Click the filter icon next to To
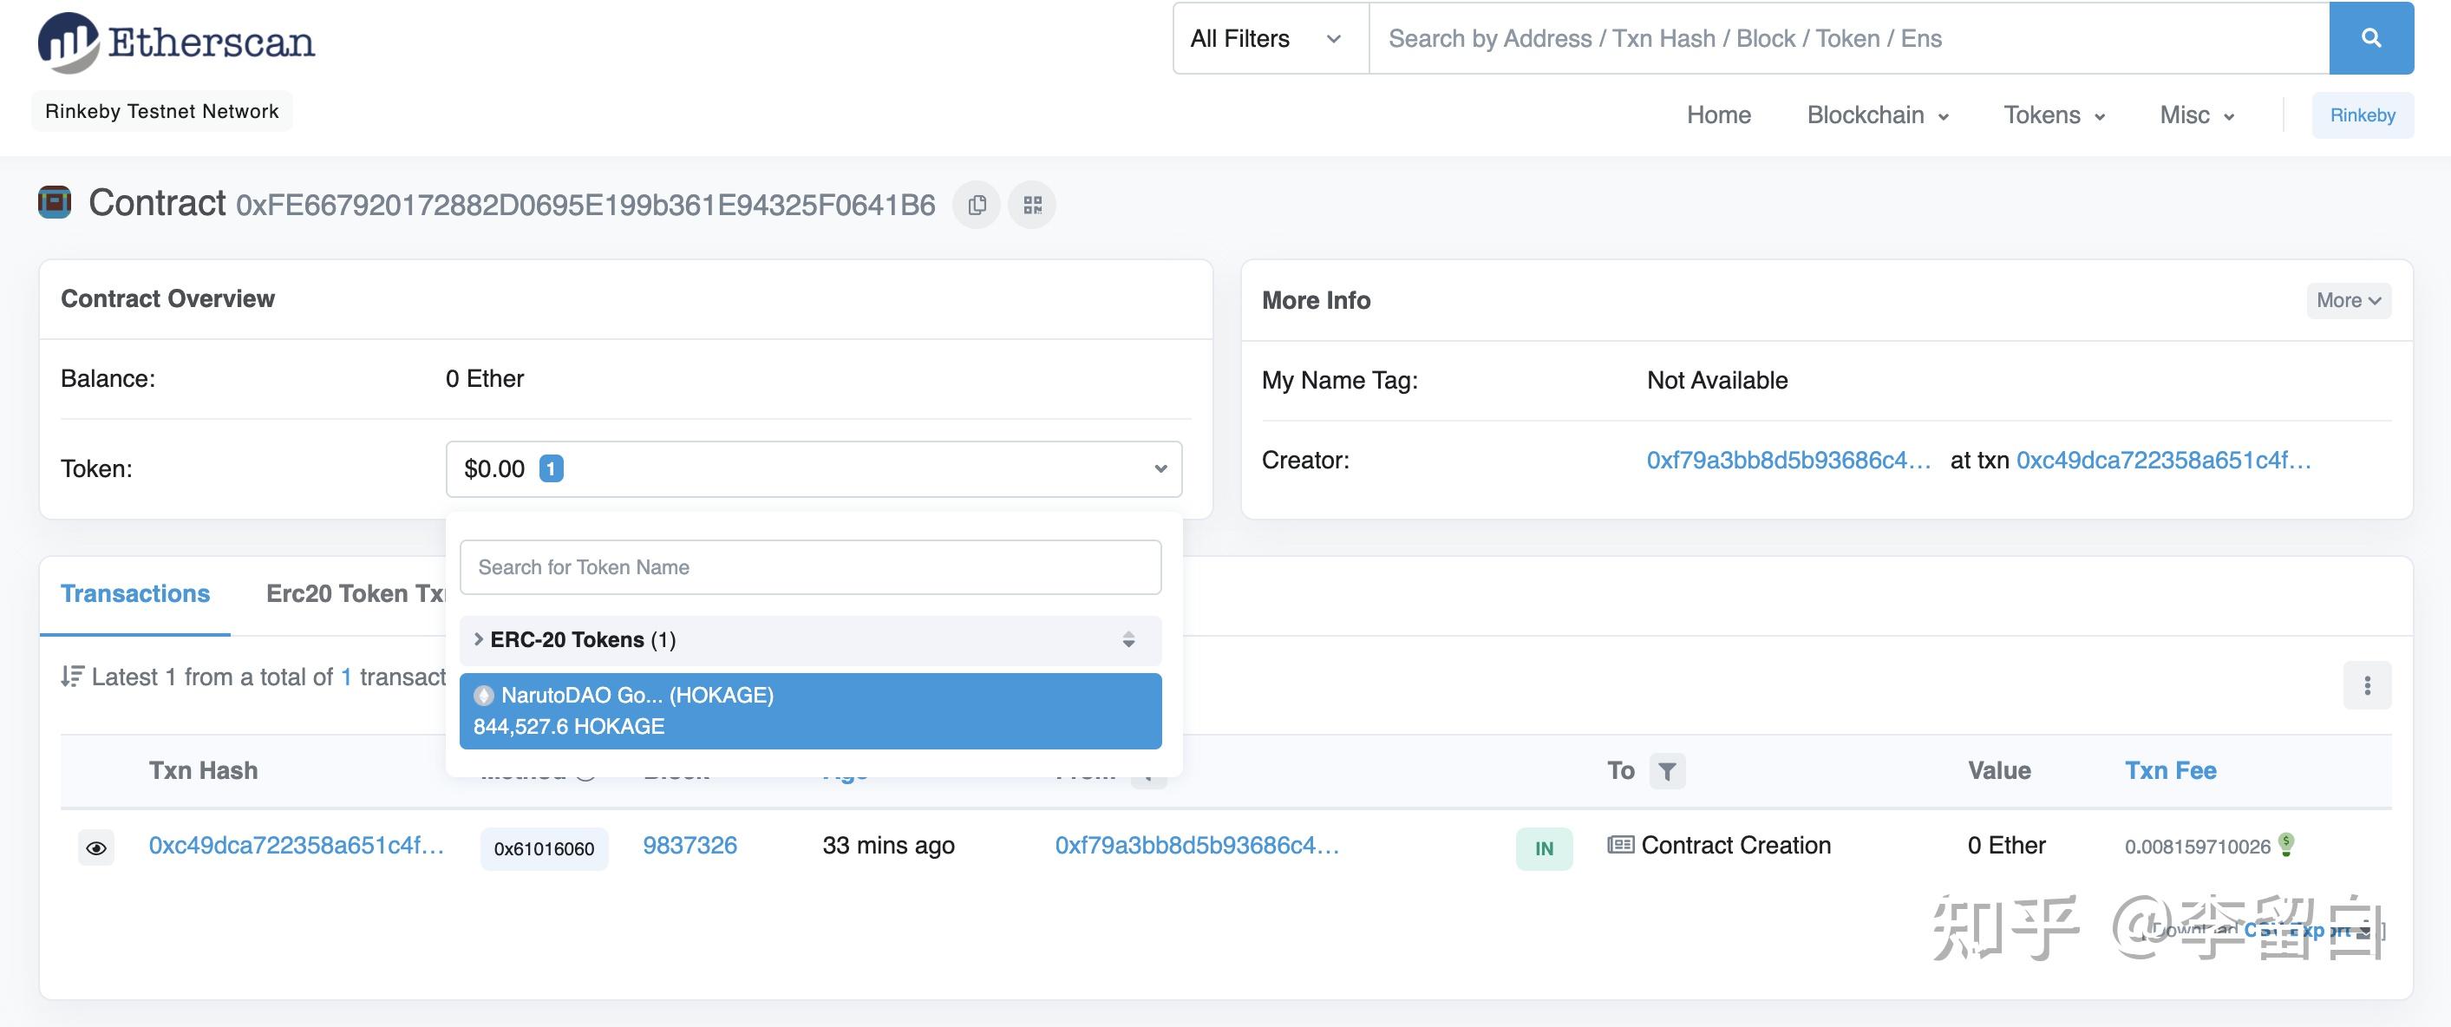The height and width of the screenshot is (1027, 2451). click(1666, 771)
